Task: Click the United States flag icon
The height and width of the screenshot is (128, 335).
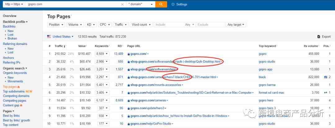Action: tap(49, 37)
